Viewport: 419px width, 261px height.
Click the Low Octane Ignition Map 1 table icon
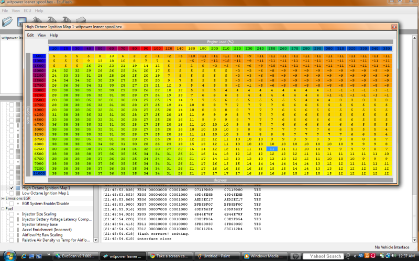pos(18,193)
